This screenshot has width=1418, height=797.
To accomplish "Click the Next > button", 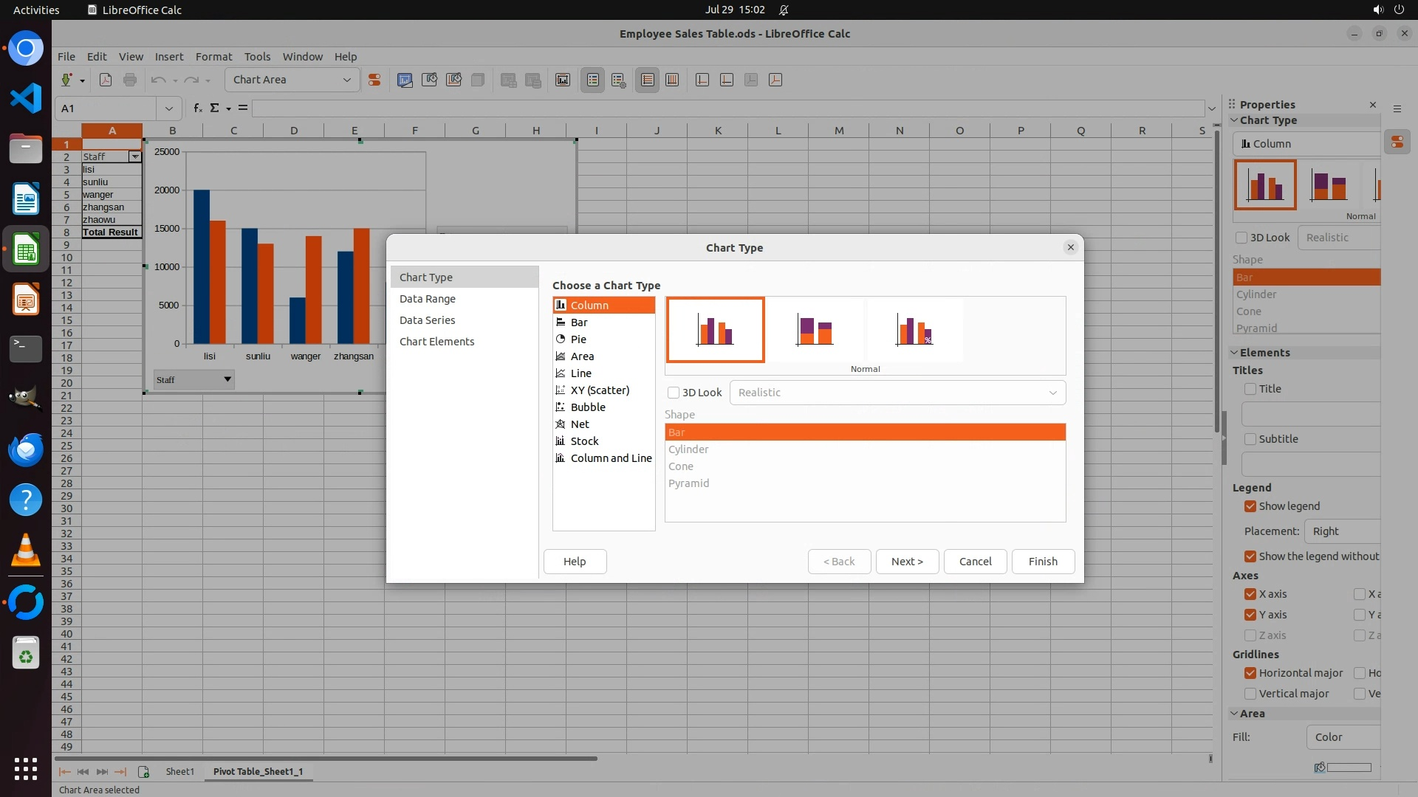I will click(x=907, y=562).
